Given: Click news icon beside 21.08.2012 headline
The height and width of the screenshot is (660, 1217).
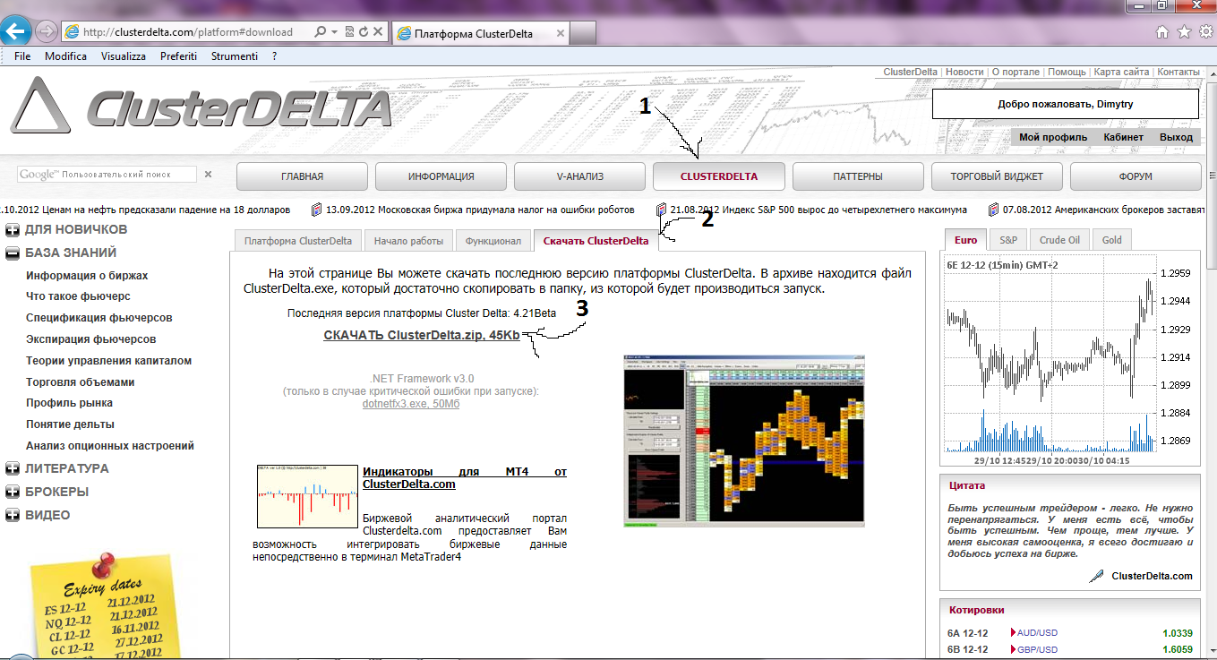Looking at the screenshot, I should pos(661,210).
